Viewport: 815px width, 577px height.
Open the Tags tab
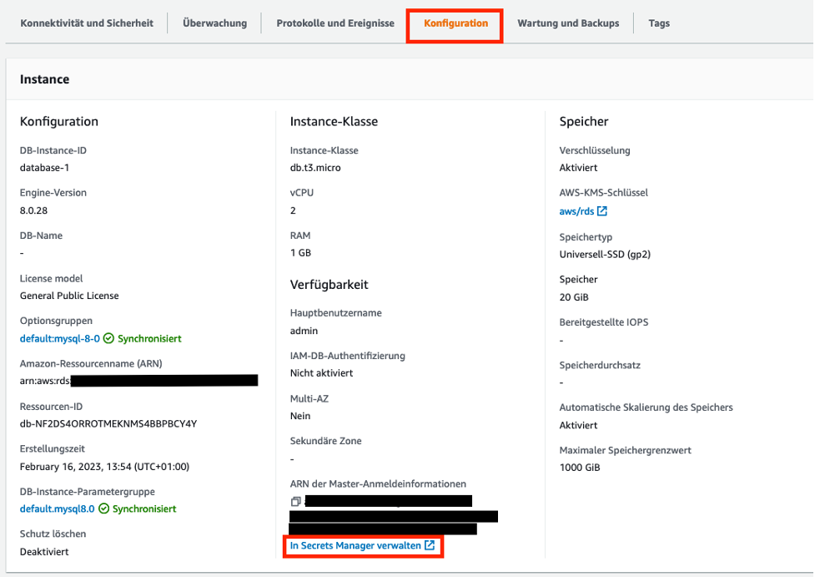coord(659,23)
